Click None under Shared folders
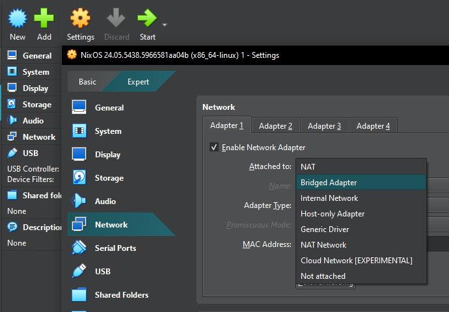This screenshot has height=312, width=449. coord(17,211)
